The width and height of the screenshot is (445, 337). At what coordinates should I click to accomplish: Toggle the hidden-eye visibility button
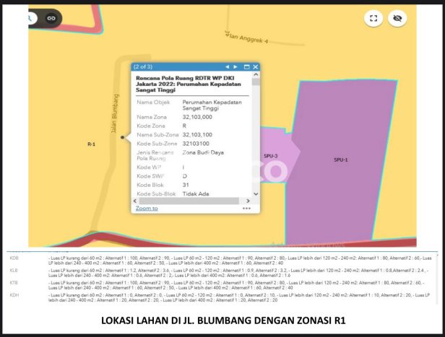[397, 19]
